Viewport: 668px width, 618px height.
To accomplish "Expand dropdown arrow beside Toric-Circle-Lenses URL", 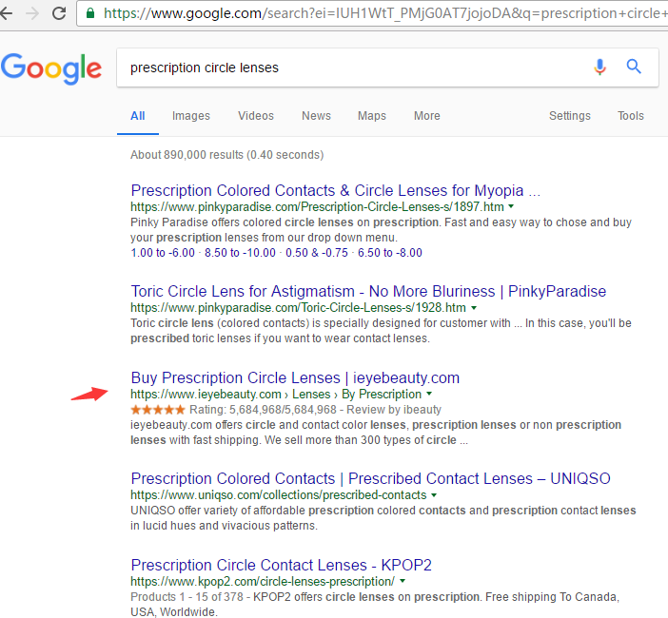I will click(474, 307).
